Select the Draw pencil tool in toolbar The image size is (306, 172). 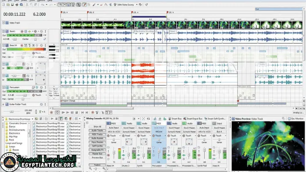click(85, 4)
